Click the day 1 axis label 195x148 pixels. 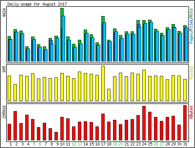[11, 144]
